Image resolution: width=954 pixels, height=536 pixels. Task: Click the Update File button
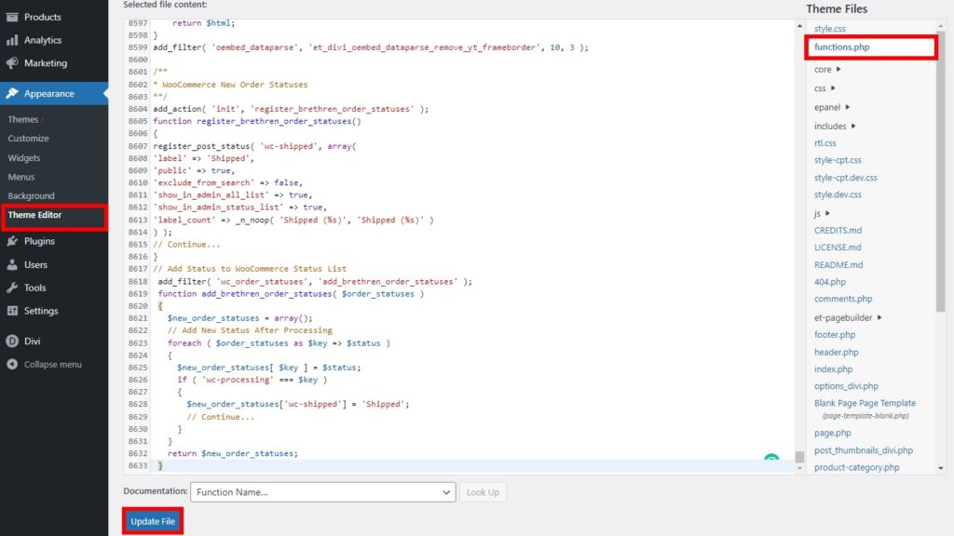pyautogui.click(x=153, y=521)
